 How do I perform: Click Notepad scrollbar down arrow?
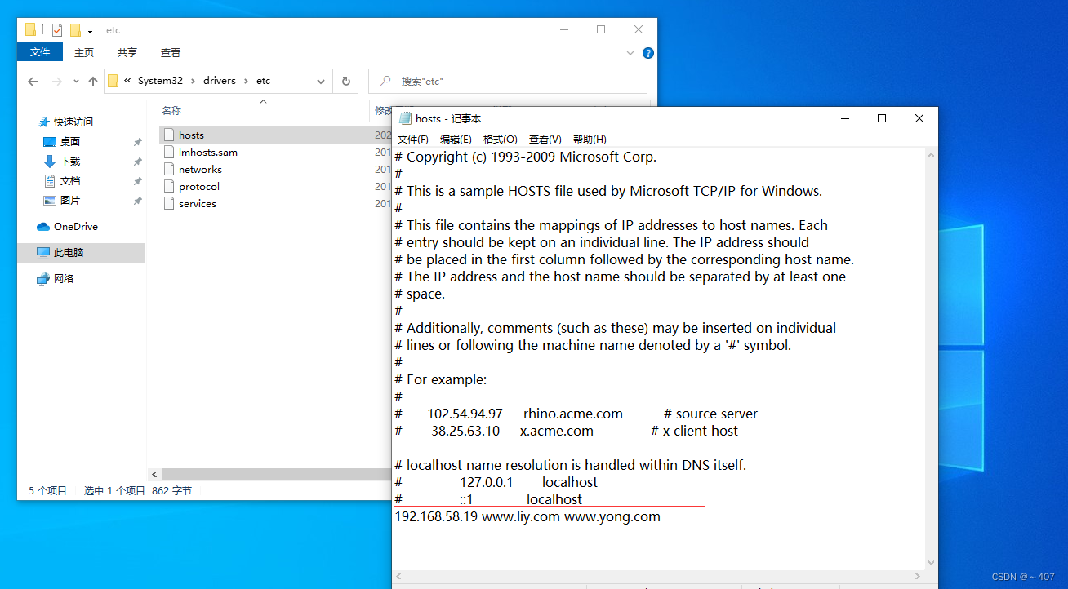pyautogui.click(x=931, y=563)
